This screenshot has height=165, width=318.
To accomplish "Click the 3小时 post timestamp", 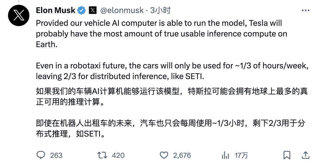I will click(x=160, y=10).
